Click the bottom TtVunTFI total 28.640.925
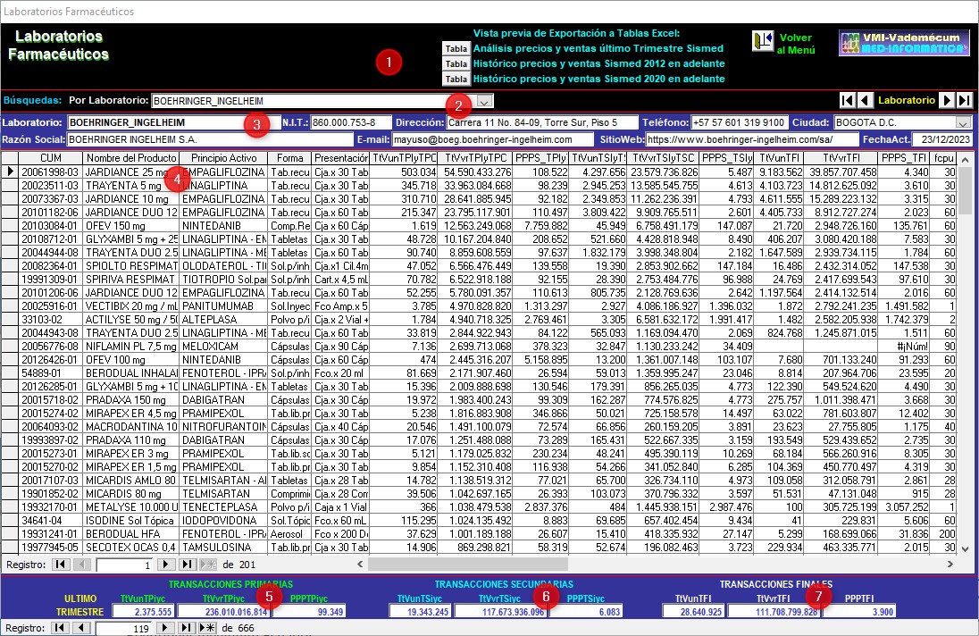Viewport: 979px width, 636px height. (693, 612)
